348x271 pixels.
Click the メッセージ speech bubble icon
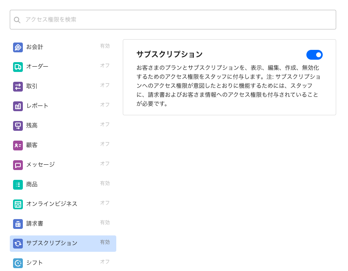tap(18, 165)
